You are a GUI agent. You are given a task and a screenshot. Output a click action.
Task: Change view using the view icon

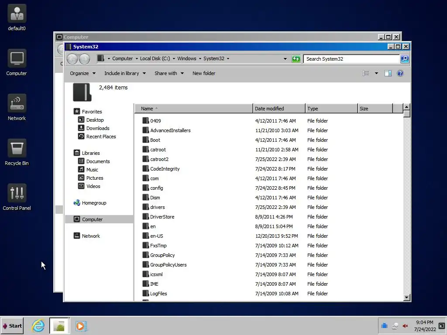click(x=365, y=73)
